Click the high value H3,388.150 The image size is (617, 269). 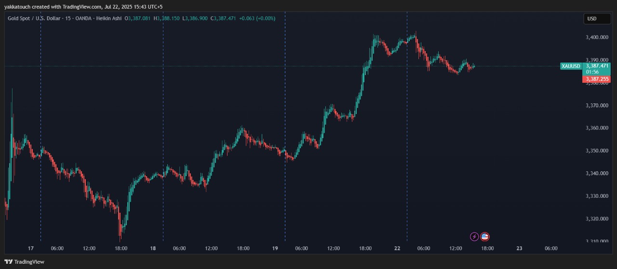(166, 18)
